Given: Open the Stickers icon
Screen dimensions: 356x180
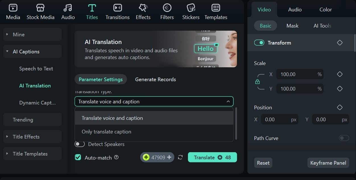Looking at the screenshot, I should click(x=191, y=8).
